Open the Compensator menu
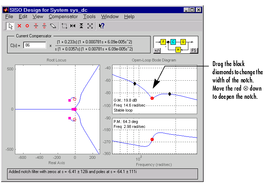267x183 pixels. tap(63, 16)
